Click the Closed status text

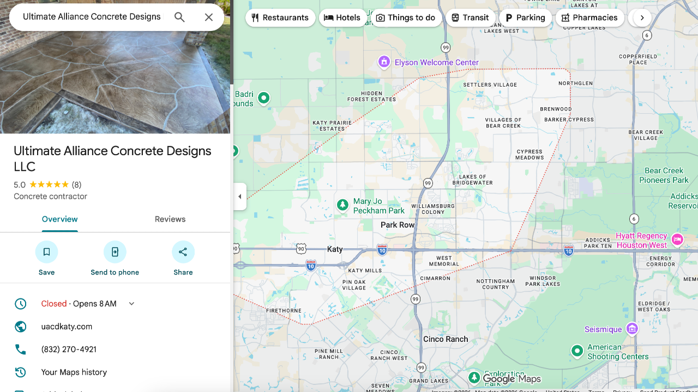tap(54, 304)
